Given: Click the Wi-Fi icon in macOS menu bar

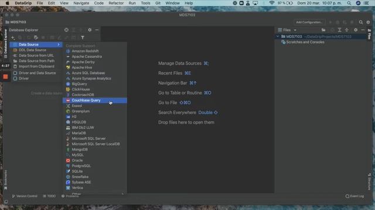Looking at the screenshot, I should point(271,3).
